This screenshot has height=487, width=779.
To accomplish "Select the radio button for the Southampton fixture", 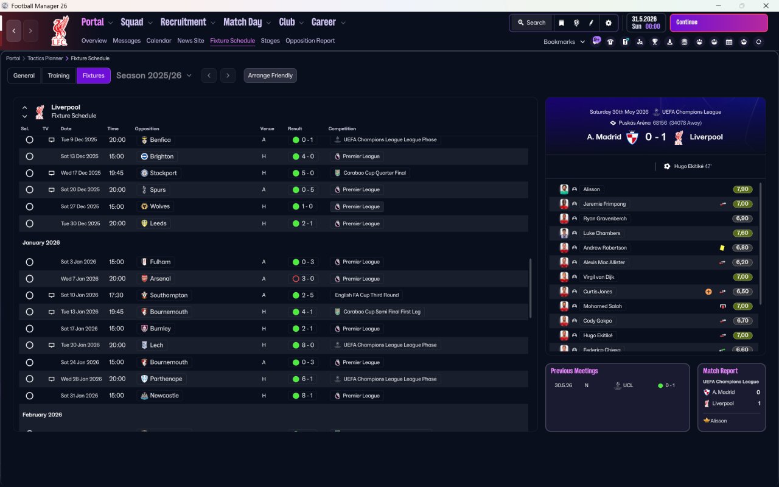I will click(x=29, y=295).
